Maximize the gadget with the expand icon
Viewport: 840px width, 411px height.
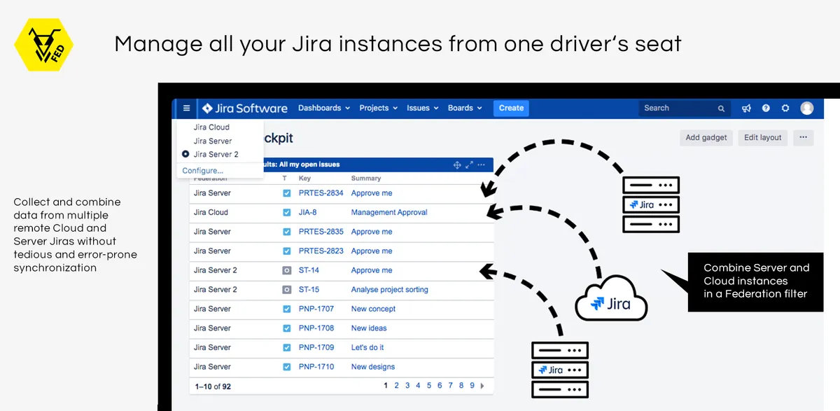[x=469, y=165]
